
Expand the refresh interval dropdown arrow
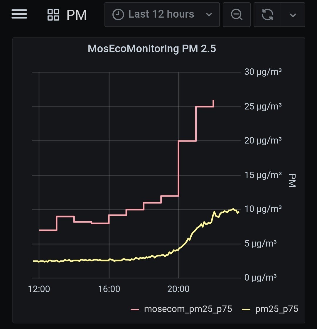[293, 15]
